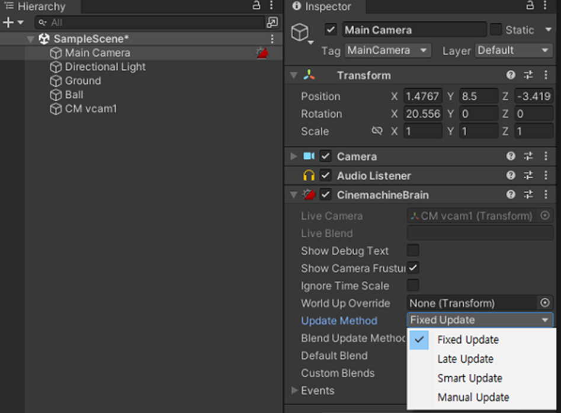Open the Inspector panel more-options menu
The image size is (561, 413).
pos(545,5)
